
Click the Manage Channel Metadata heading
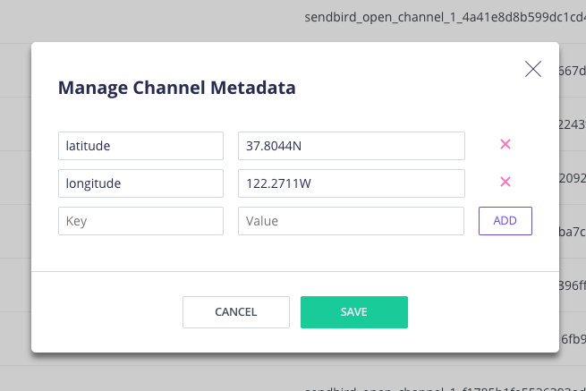(x=176, y=88)
